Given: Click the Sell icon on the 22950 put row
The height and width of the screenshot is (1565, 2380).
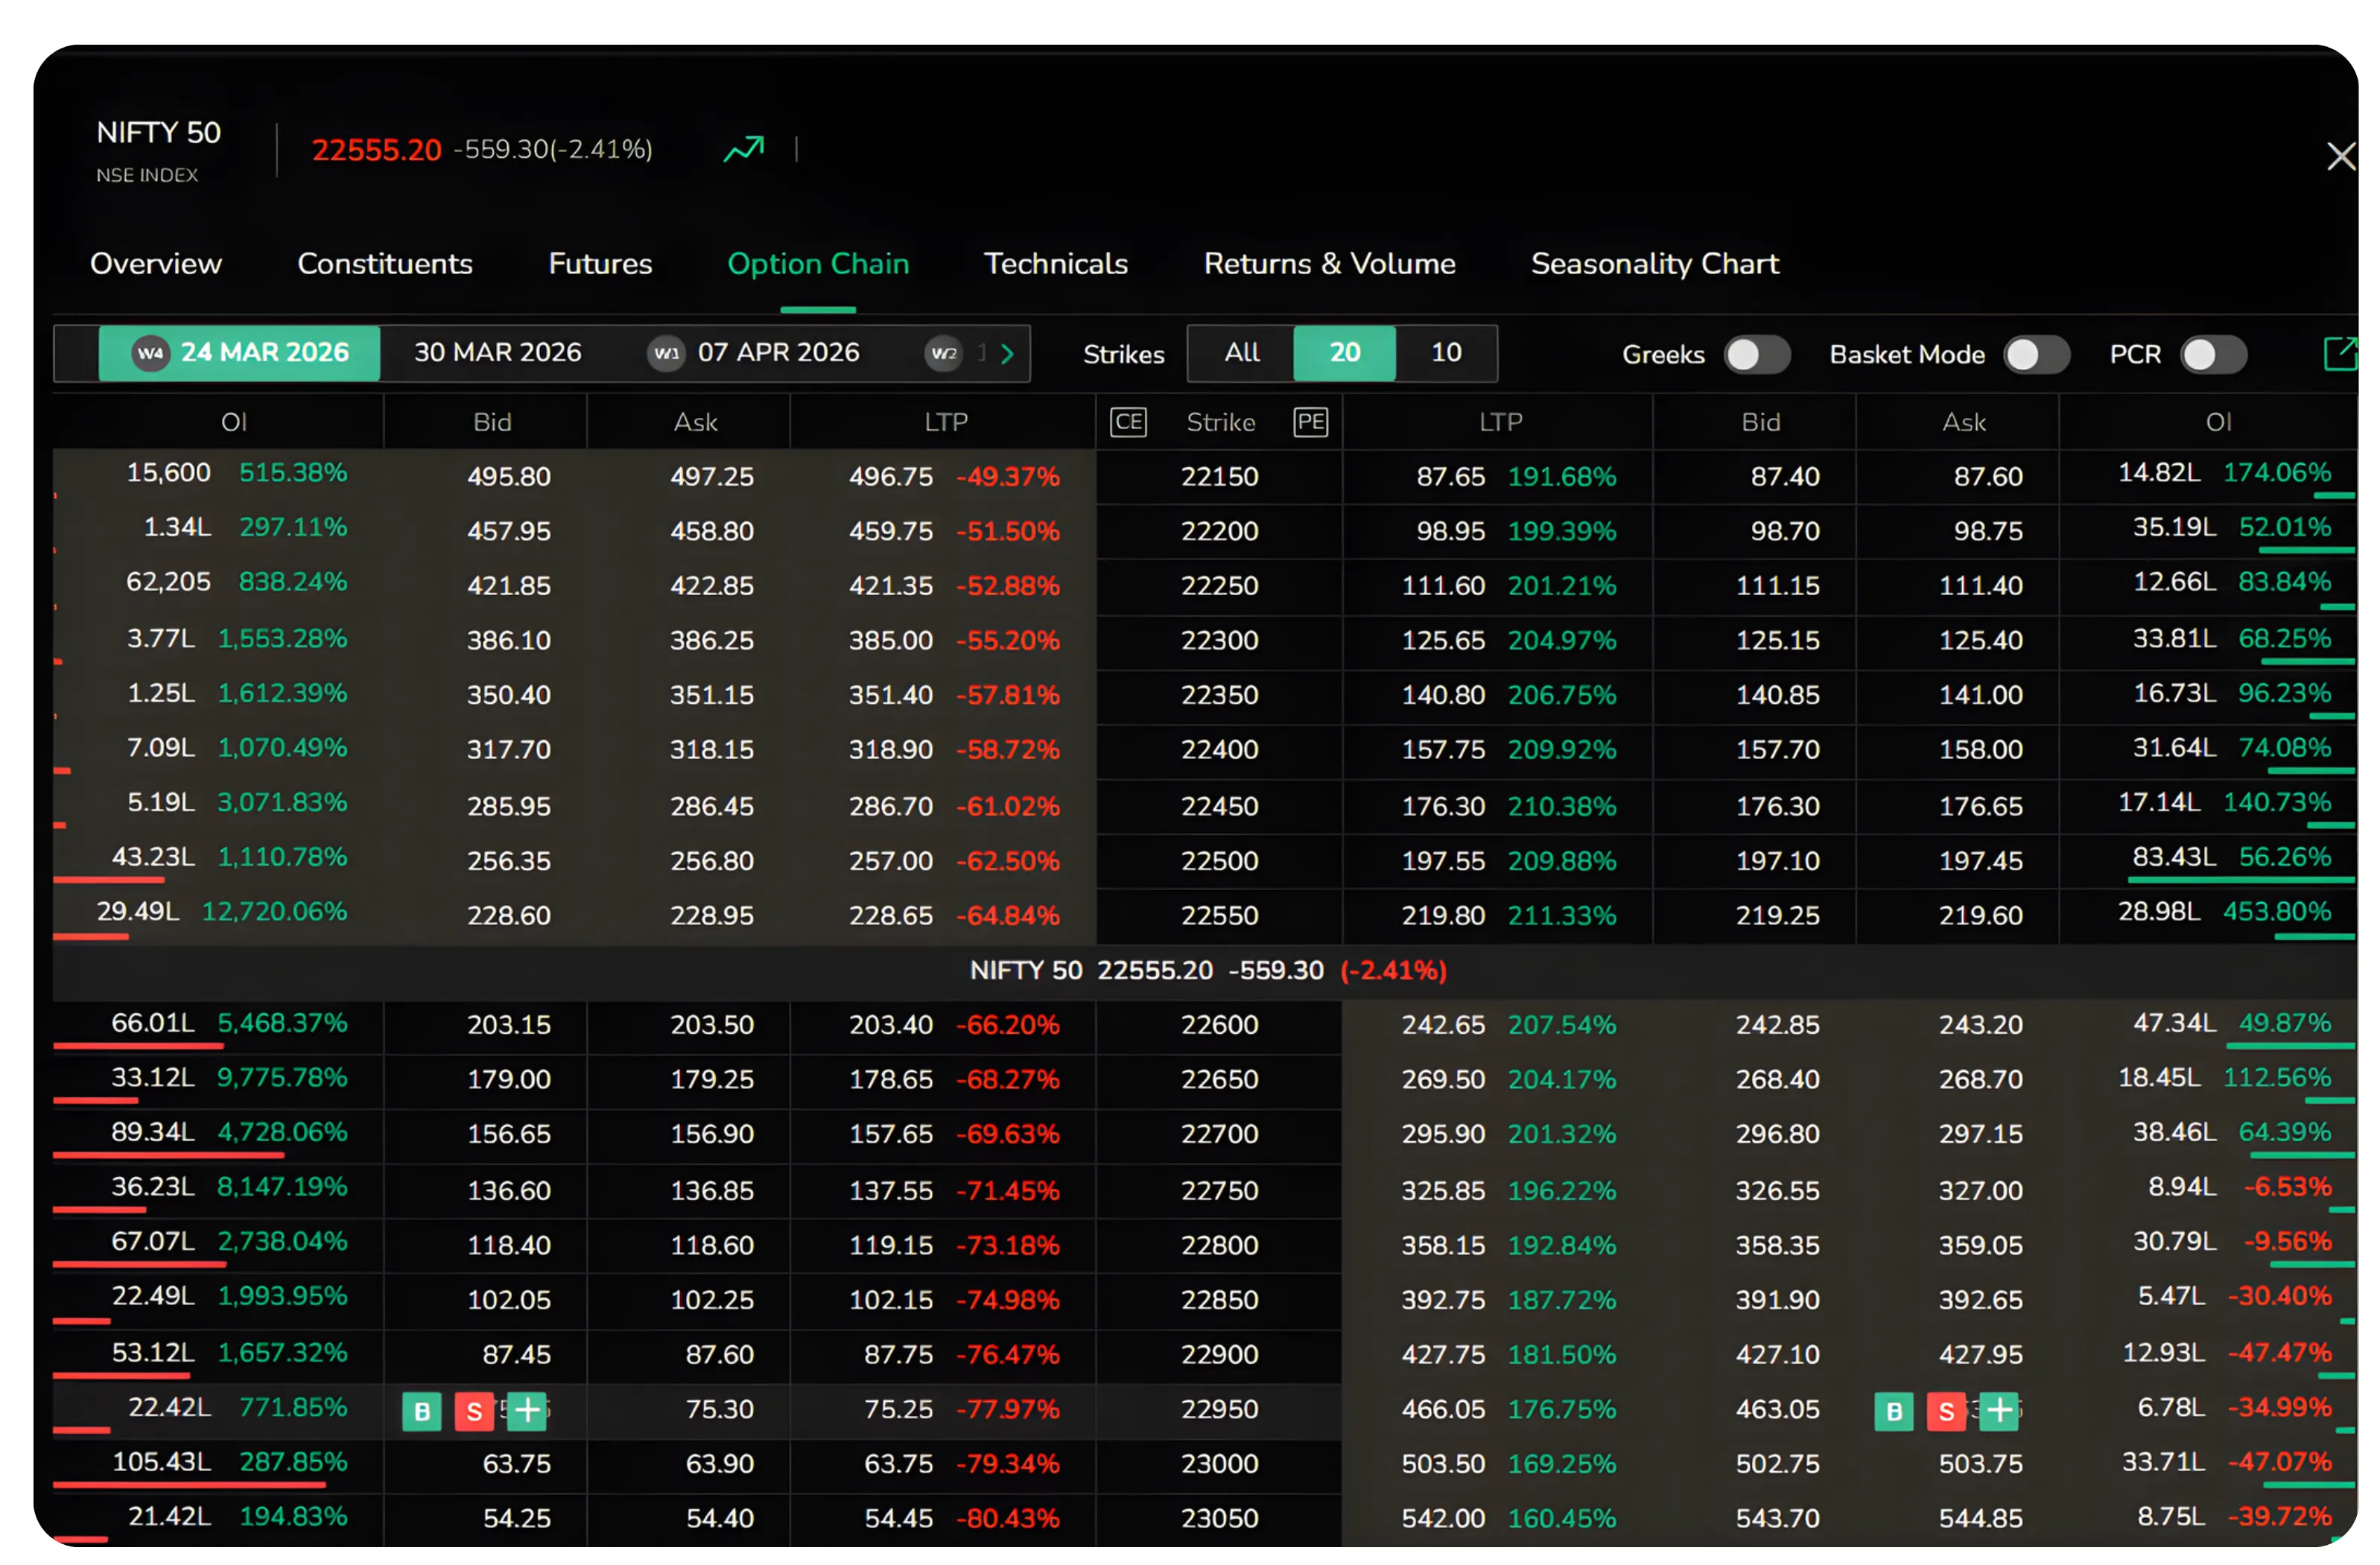Looking at the screenshot, I should 1948,1411.
